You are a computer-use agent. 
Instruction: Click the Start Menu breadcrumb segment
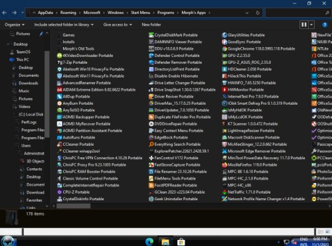pyautogui.click(x=140, y=13)
